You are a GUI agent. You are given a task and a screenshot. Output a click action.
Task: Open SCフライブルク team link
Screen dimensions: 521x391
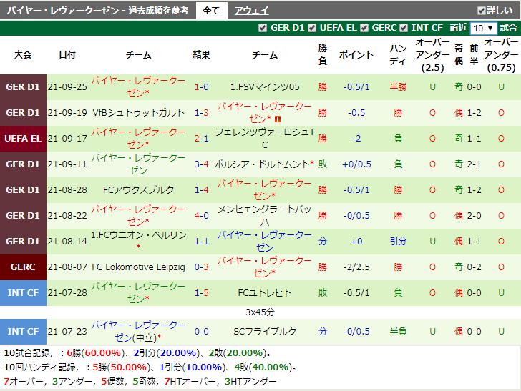click(265, 331)
